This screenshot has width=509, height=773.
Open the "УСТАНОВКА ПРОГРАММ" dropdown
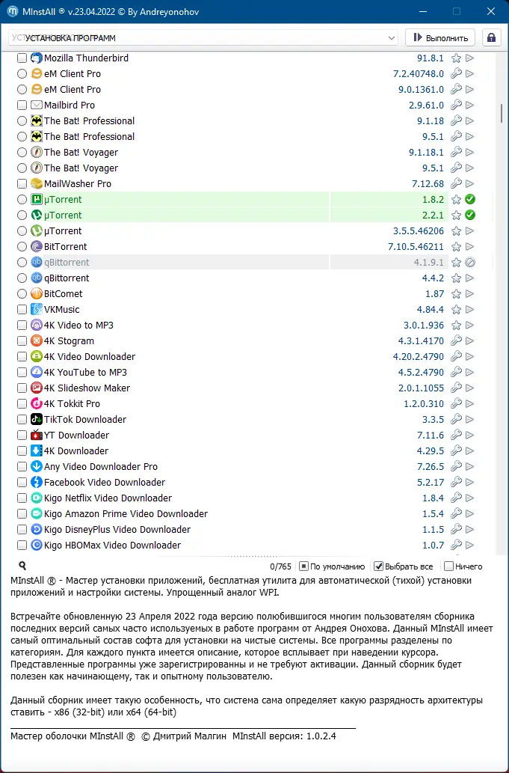click(203, 37)
